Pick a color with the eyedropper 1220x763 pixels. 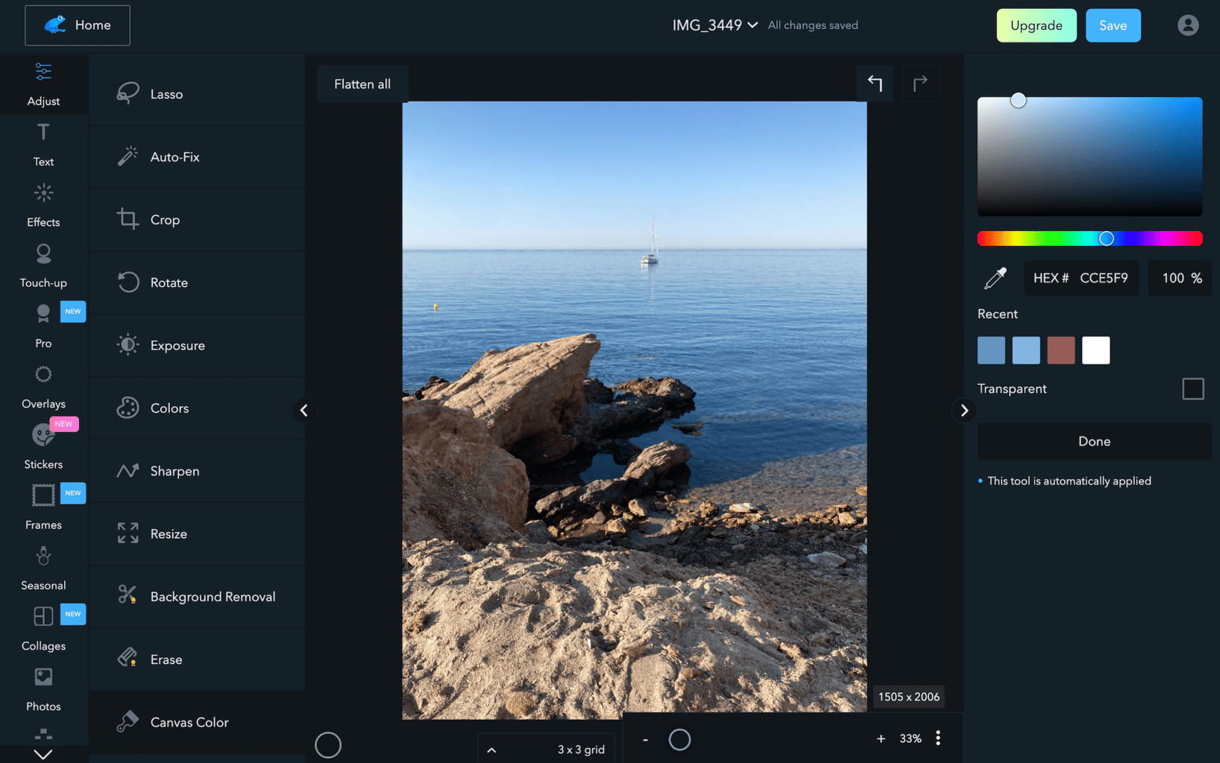pos(996,278)
